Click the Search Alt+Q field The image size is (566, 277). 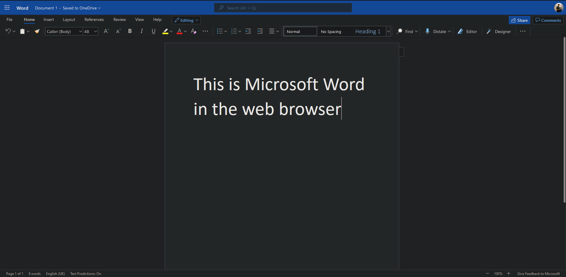click(x=283, y=8)
